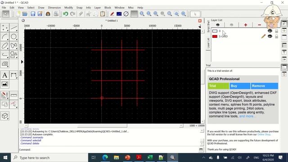Open the Hatch tools menu

pos(5,64)
